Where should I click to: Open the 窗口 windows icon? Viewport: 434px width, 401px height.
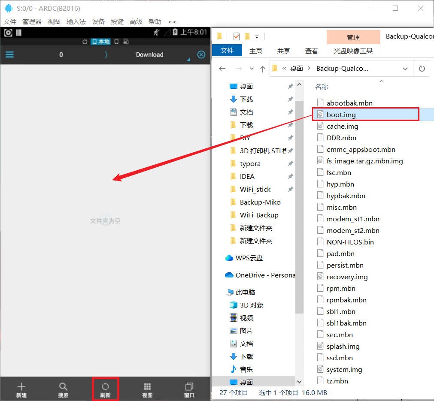tap(189, 389)
